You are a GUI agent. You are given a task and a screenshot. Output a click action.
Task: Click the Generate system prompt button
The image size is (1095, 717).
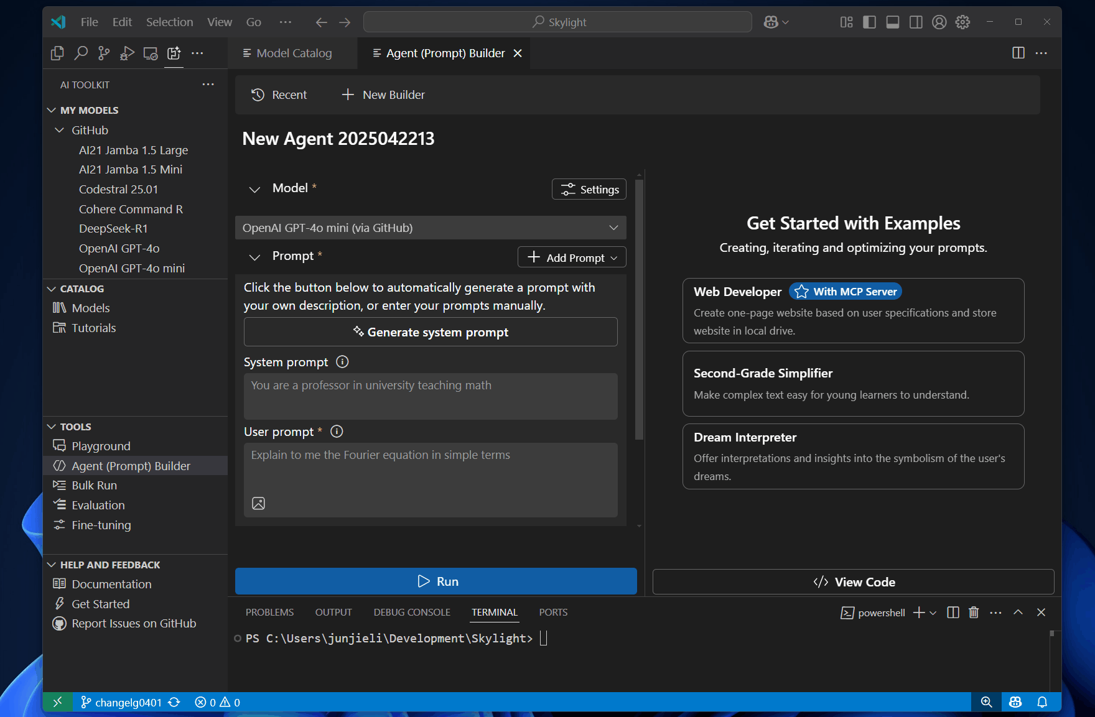point(431,331)
